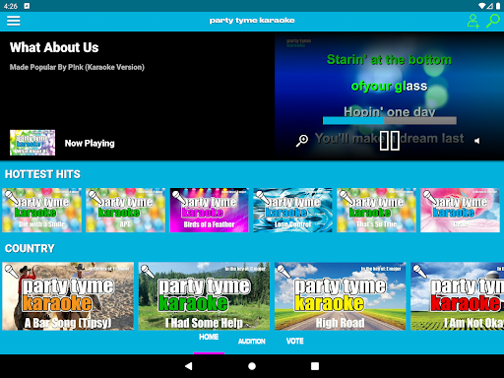The image size is (504, 378).
Task: Seek along the video progress bar
Action: [390, 121]
